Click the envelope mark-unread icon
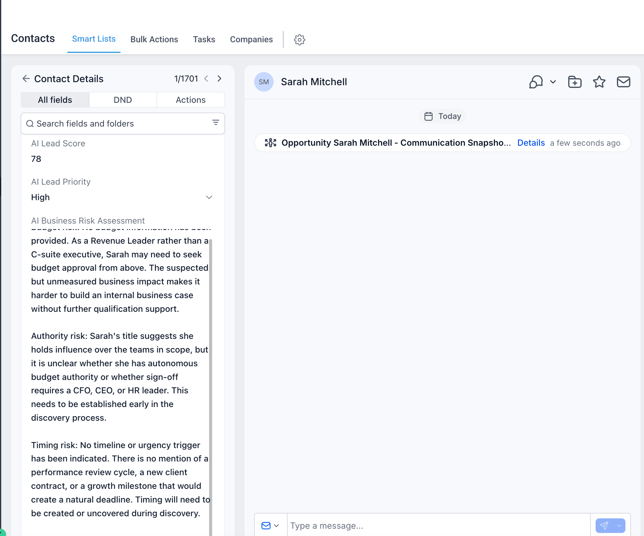644x536 pixels. 623,82
